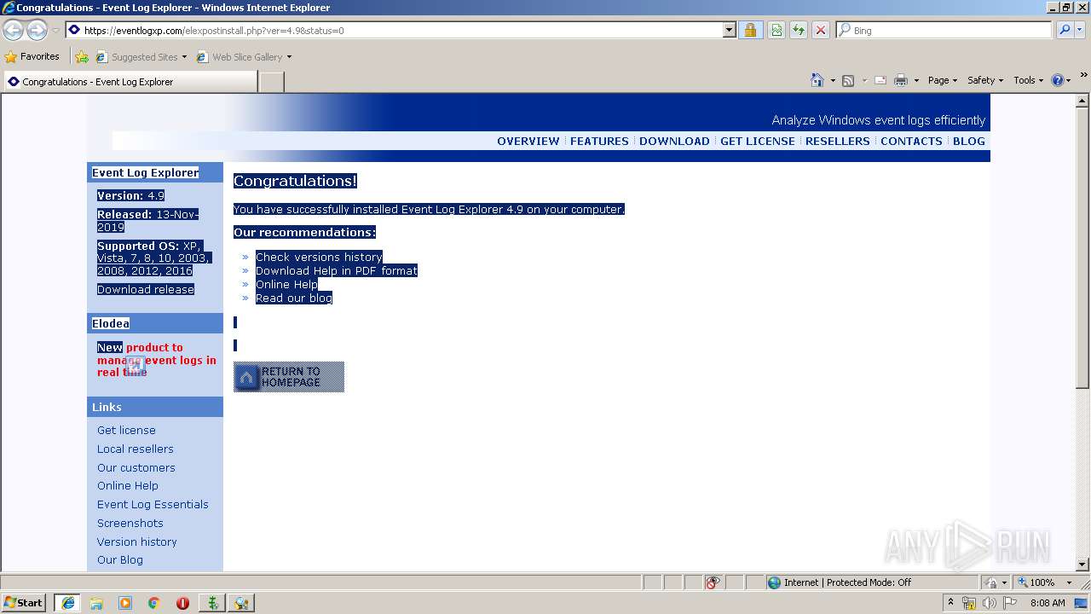Image resolution: width=1091 pixels, height=614 pixels.
Task: Click the red Stop loading icon
Action: pyautogui.click(x=821, y=30)
